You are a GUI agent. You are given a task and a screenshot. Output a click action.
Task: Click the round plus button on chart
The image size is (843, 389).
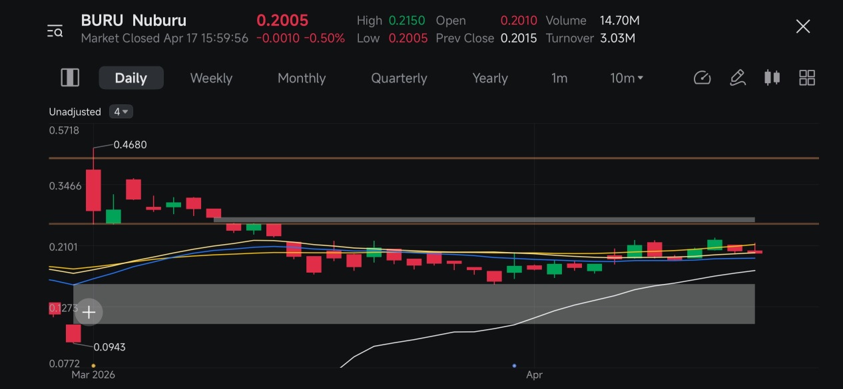point(89,312)
